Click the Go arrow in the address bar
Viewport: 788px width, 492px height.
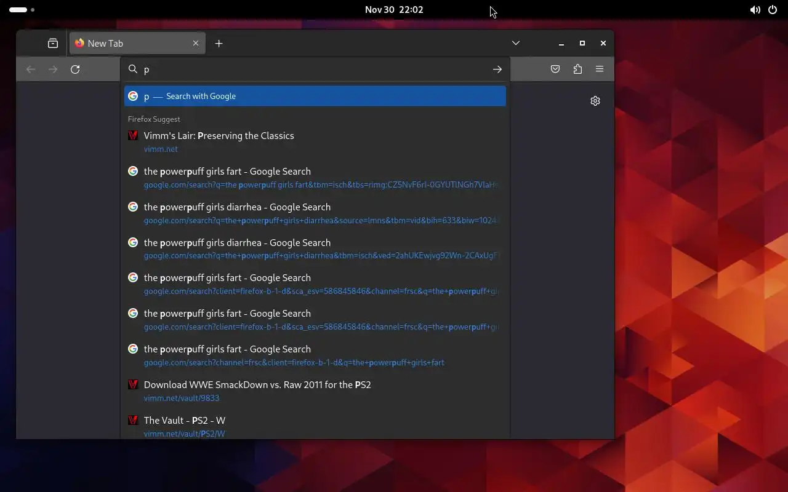pyautogui.click(x=497, y=69)
